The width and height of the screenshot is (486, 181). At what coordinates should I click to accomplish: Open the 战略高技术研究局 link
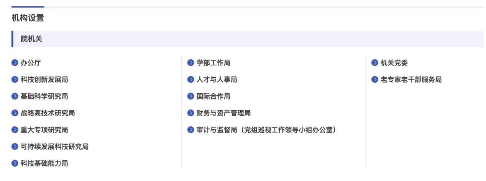(48, 113)
